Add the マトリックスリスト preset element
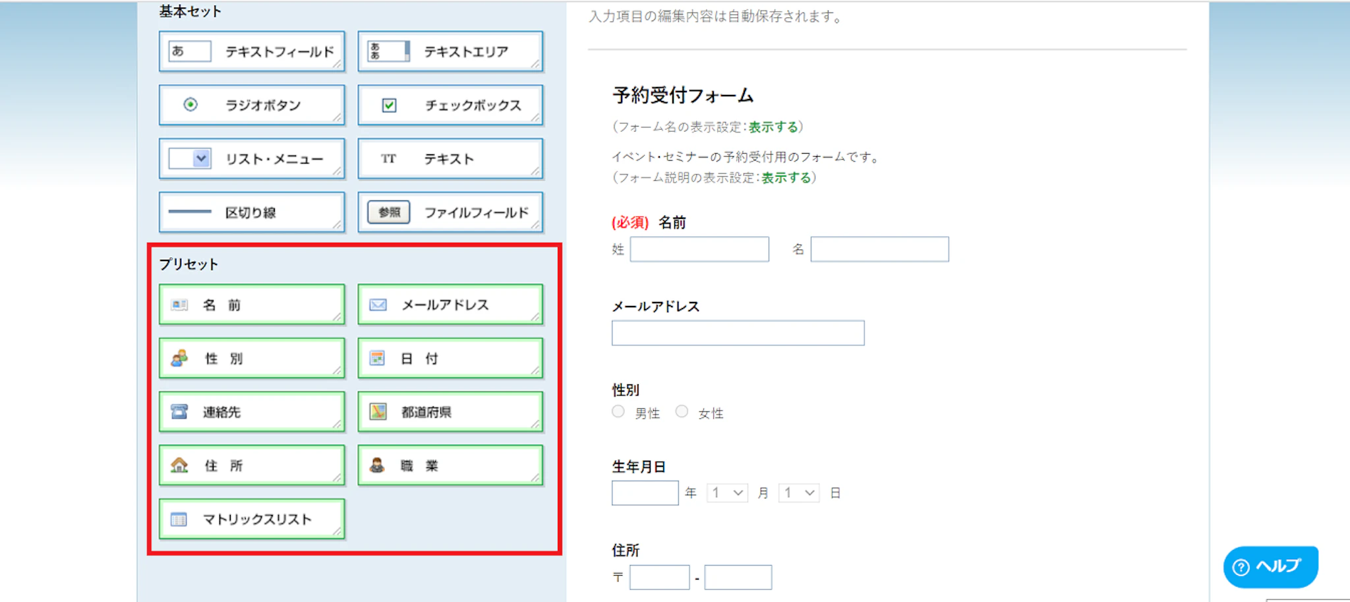The image size is (1350, 602). [251, 520]
